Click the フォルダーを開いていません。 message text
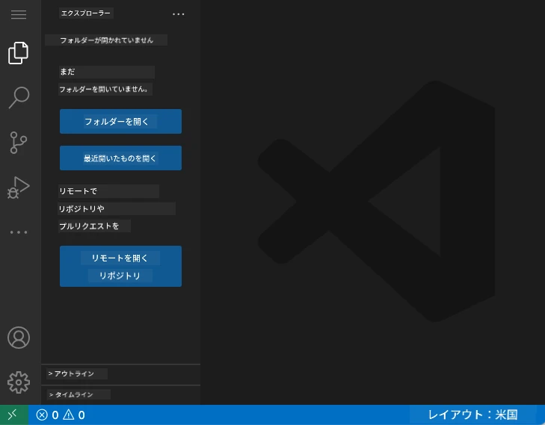This screenshot has height=425, width=545. coord(103,89)
